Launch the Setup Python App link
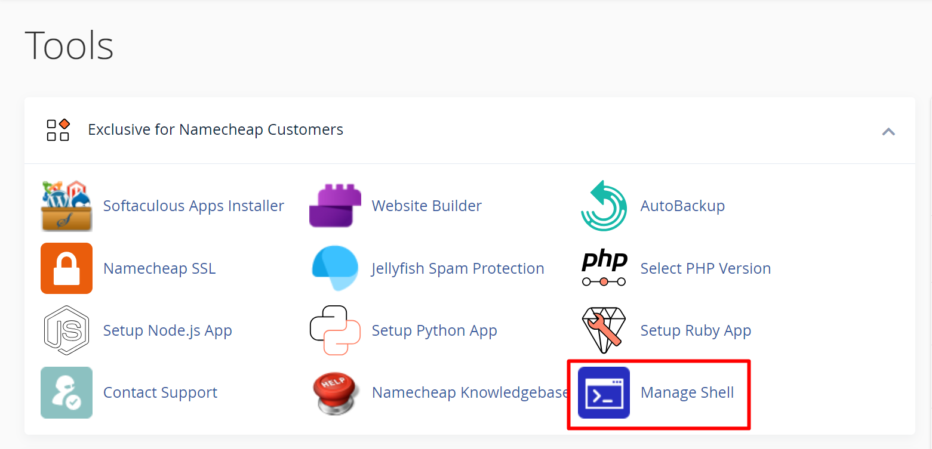Screen dimensions: 932x449 [434, 330]
